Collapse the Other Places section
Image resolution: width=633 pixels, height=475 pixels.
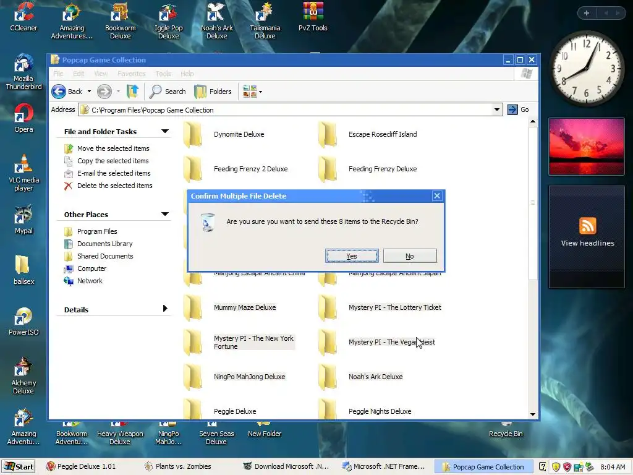(x=164, y=214)
